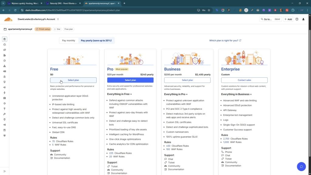Click the location pin sidebar icon
Image resolution: width=311 pixels, height=175 pixels.
pos(5,119)
